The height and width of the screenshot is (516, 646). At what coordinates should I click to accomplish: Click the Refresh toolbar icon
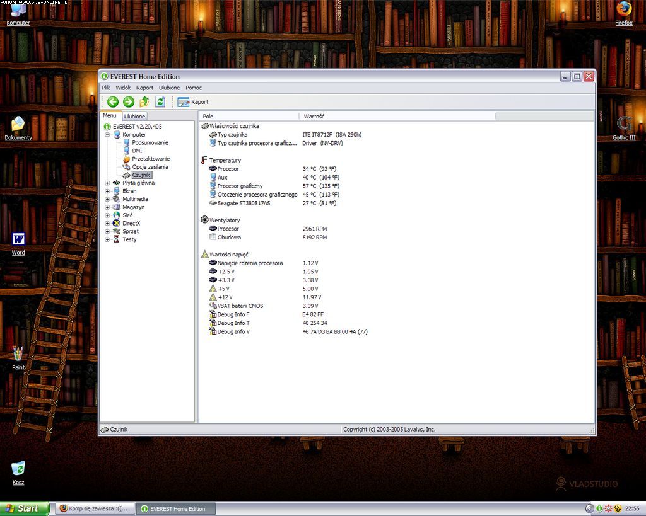[160, 102]
